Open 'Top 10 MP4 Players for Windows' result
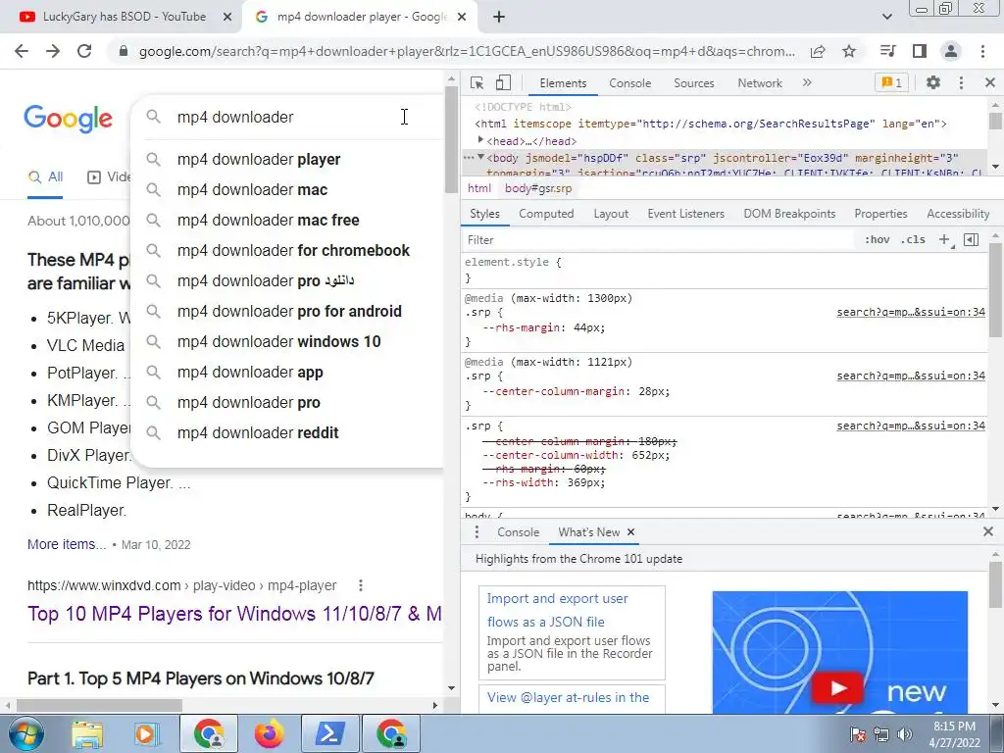Screen dimensions: 1004x753 pyautogui.click(x=234, y=614)
